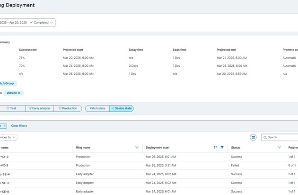
Task: Click the Deployment start sort icon
Action: 215,147
